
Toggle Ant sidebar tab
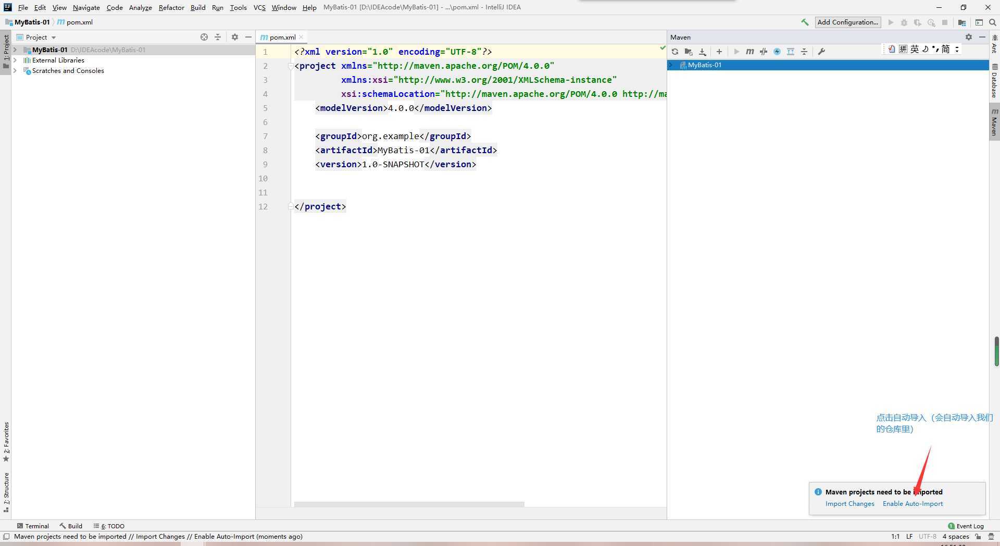coord(994,44)
